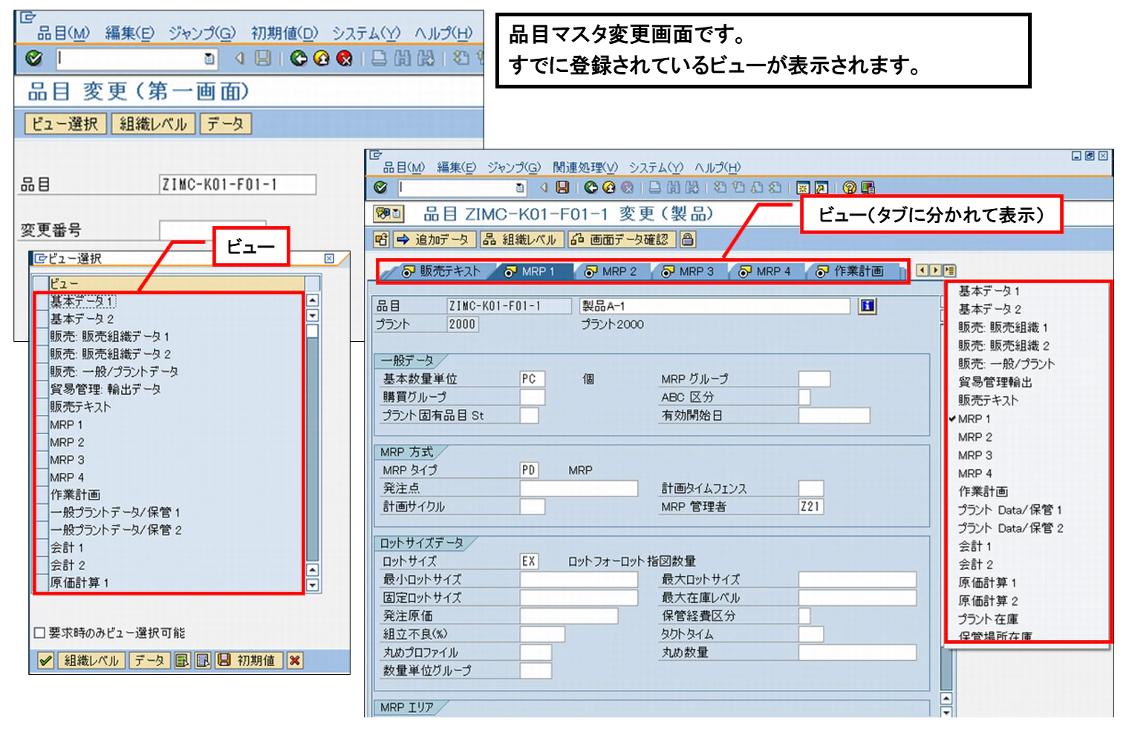Click 品目 input field containing ZIMC-K01-F01-1 on first screen
The width and height of the screenshot is (1129, 730).
coord(238,184)
